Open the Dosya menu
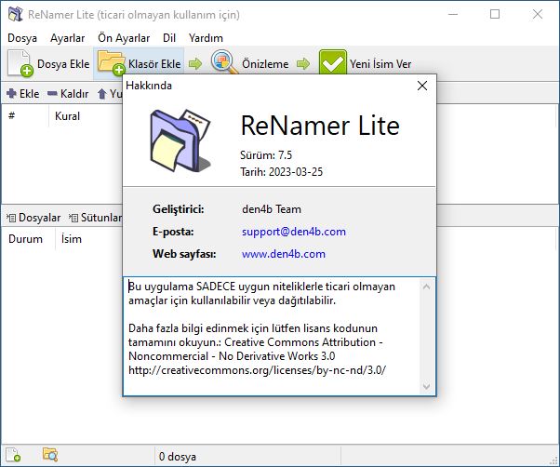 click(x=22, y=38)
